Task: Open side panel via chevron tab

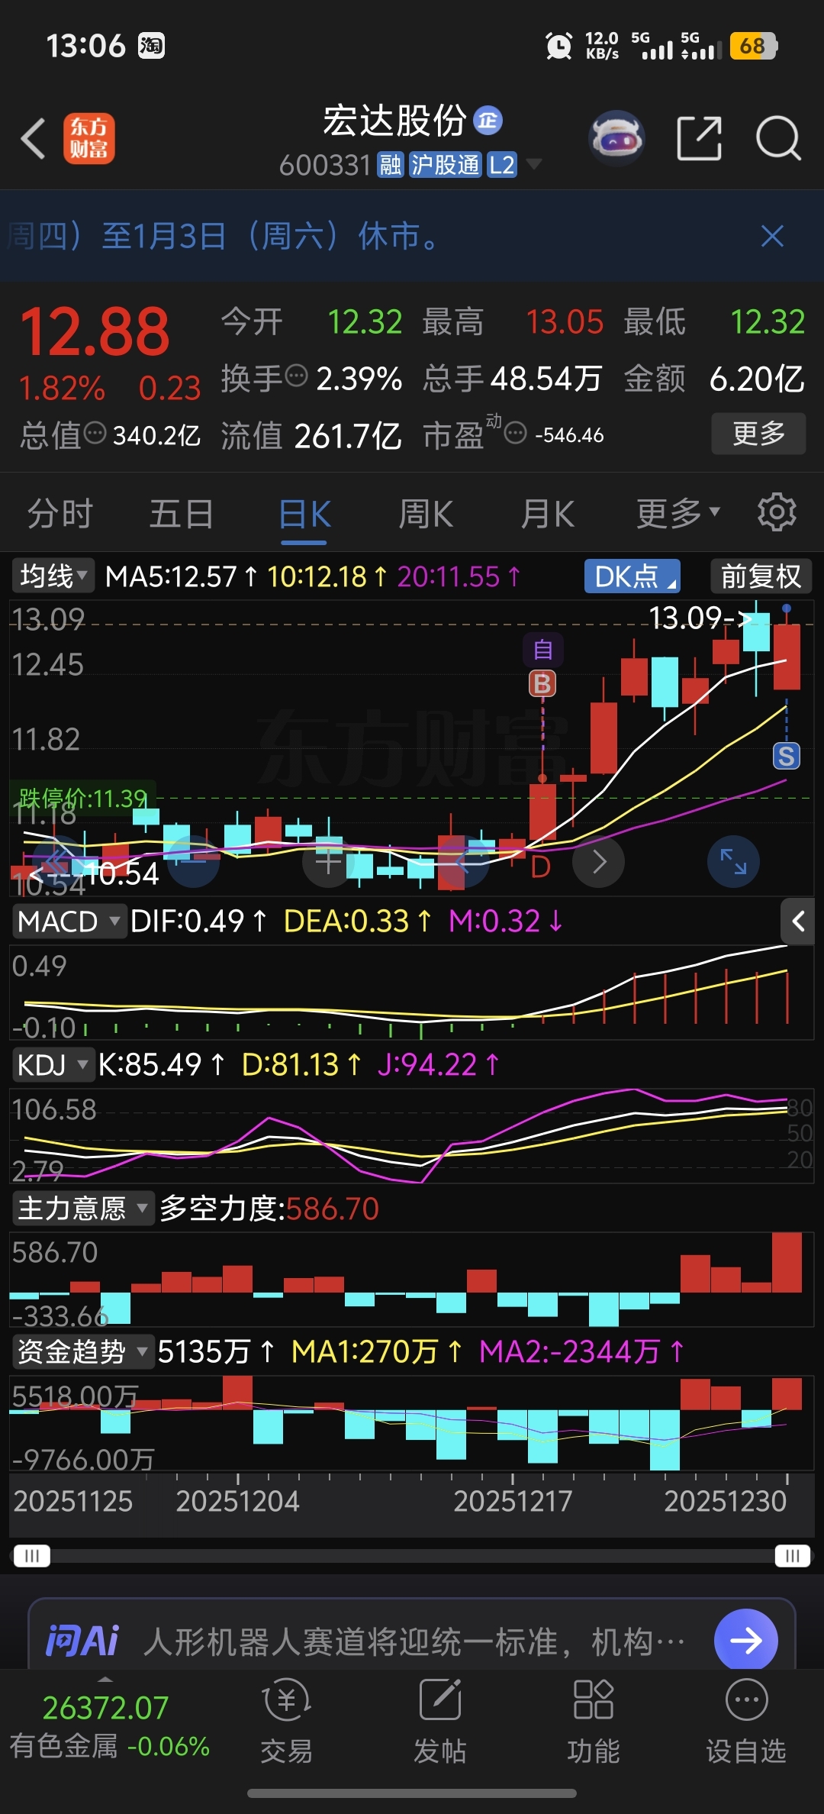Action: tap(797, 922)
